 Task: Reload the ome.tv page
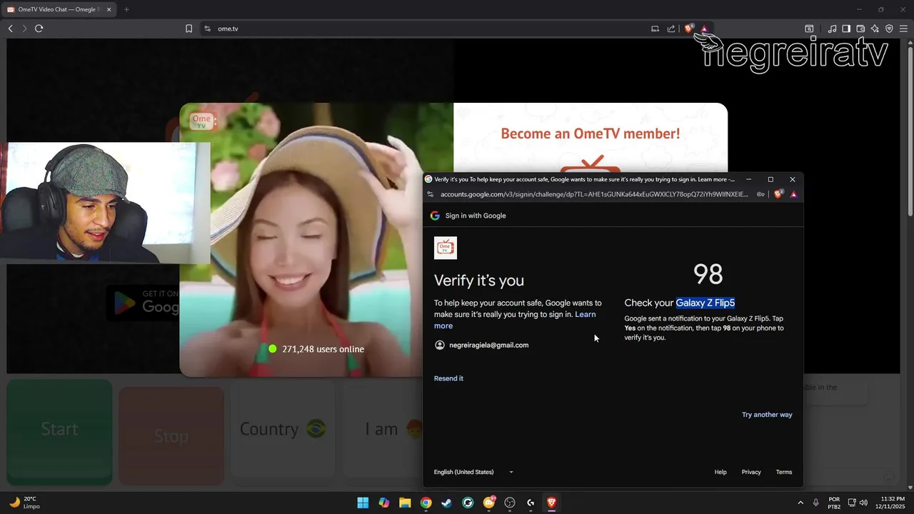point(39,29)
